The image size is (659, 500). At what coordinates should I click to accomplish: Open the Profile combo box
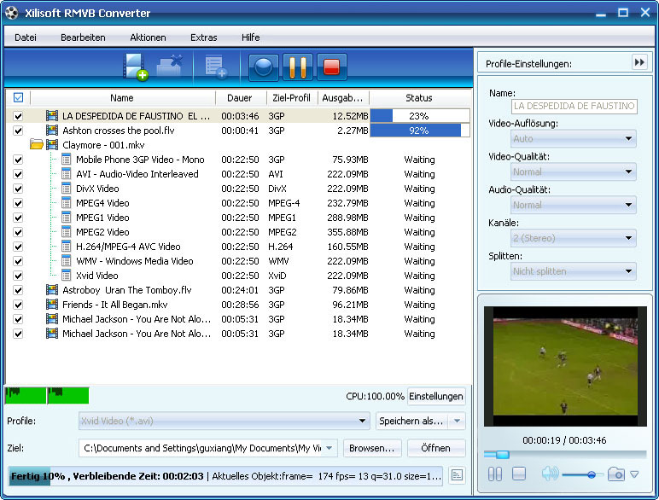click(224, 421)
